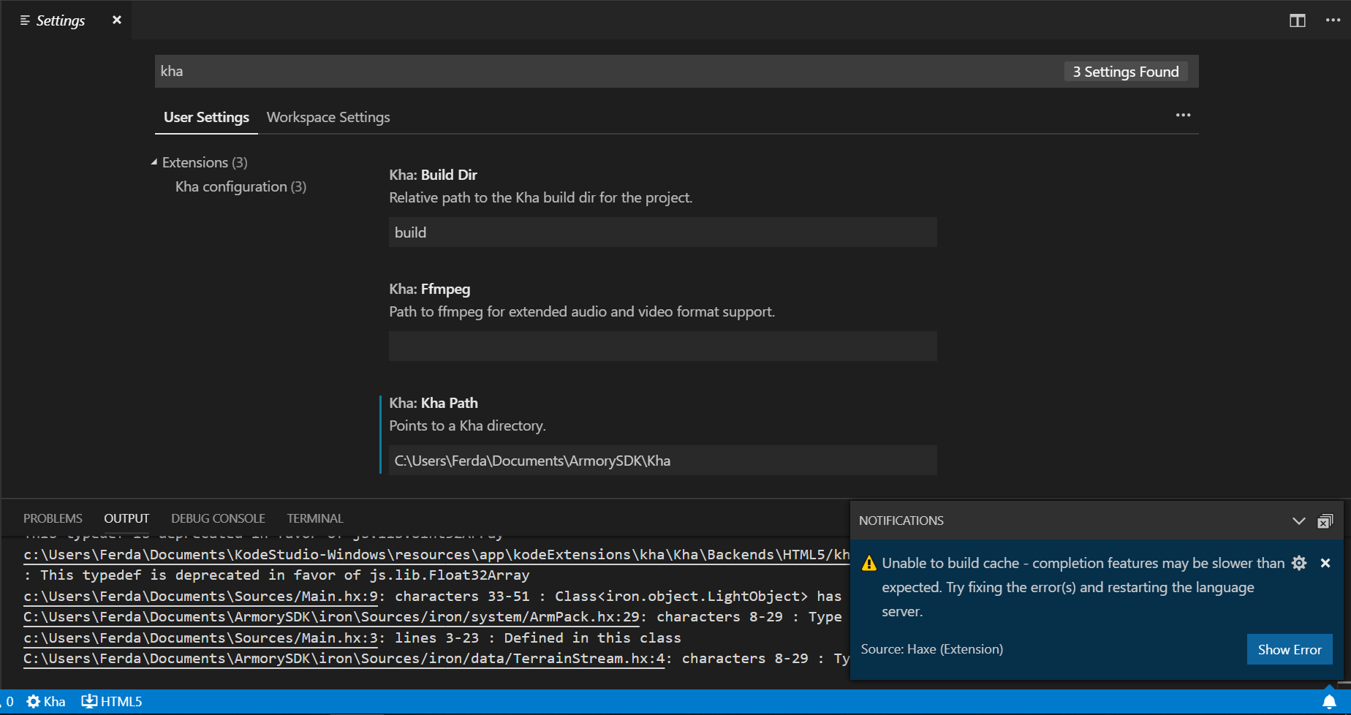1351x715 pixels.
Task: Hide the notifications panel chevron
Action: pos(1298,521)
